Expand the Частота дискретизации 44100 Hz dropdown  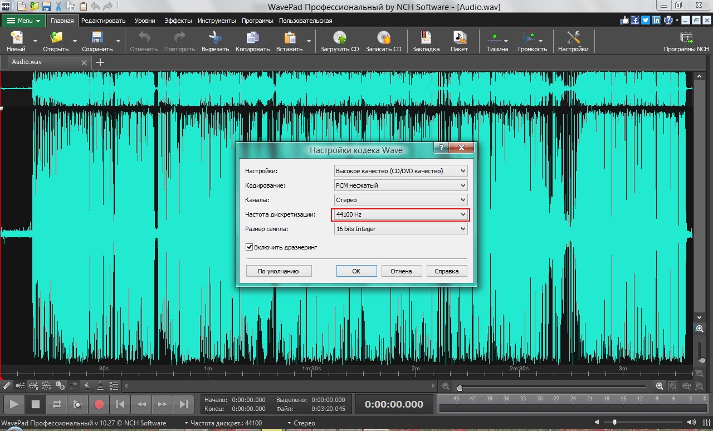(x=401, y=214)
